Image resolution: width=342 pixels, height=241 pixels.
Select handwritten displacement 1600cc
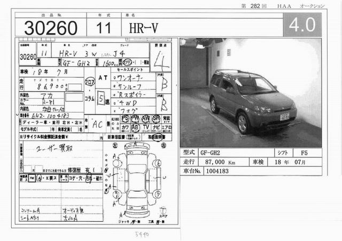111,63
